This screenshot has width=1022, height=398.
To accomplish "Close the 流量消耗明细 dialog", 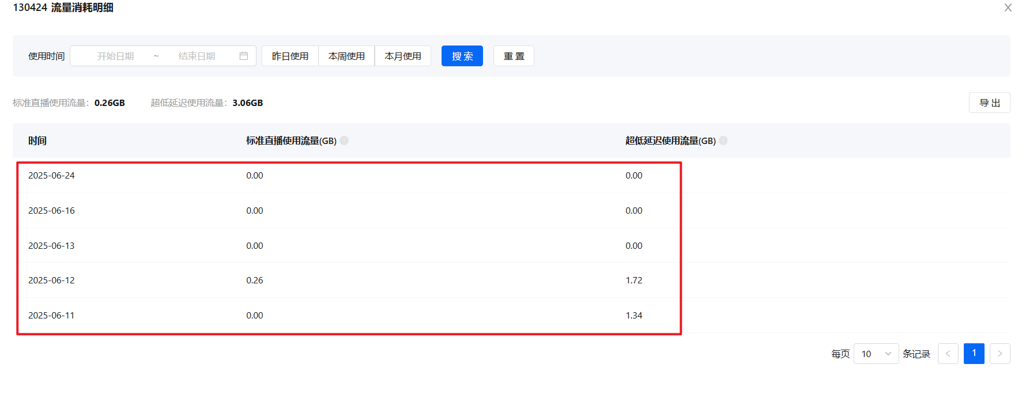I will click(x=1008, y=7).
